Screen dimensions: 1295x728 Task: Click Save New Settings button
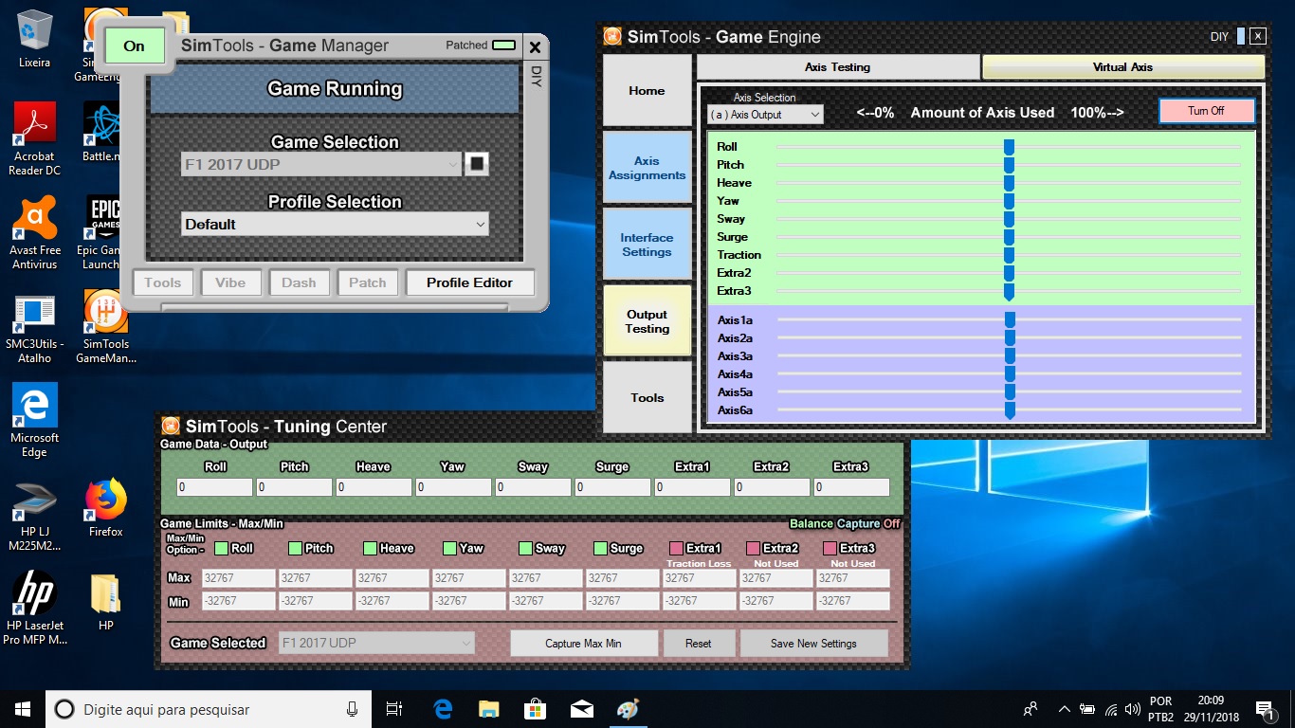(x=813, y=643)
